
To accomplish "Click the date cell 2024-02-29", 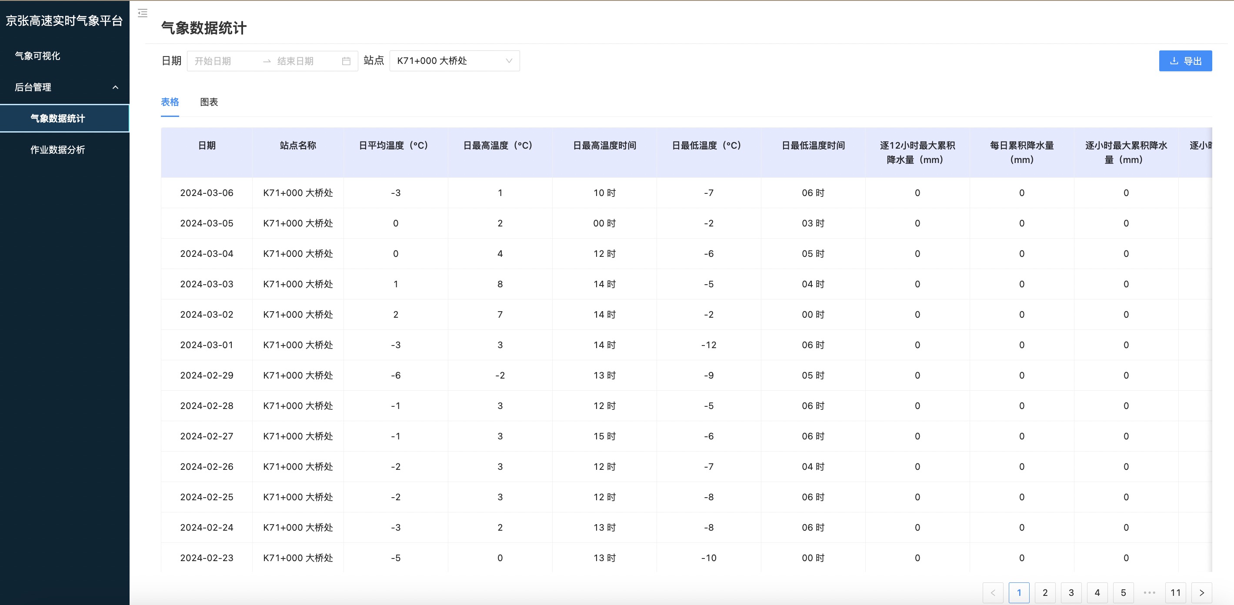I will (x=207, y=375).
